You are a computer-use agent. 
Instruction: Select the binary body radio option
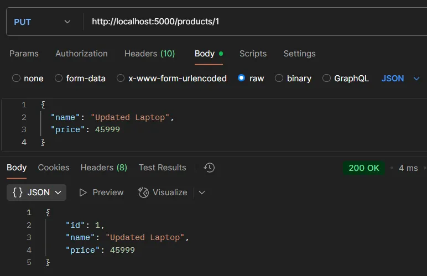[x=279, y=78]
